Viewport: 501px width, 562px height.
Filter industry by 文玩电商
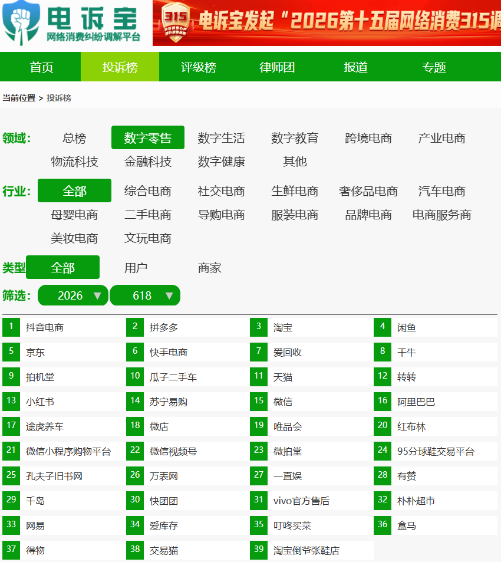coord(148,238)
